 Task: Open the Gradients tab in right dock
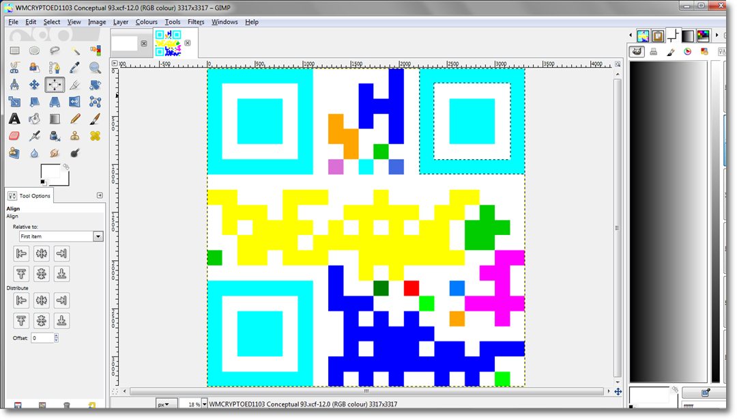(x=688, y=36)
